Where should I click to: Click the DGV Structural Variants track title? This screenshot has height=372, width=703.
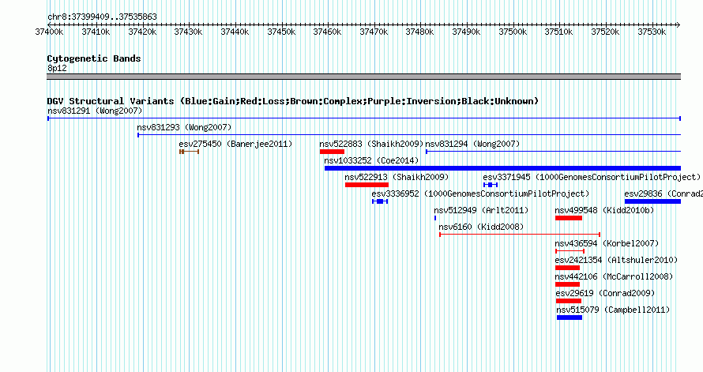click(292, 101)
